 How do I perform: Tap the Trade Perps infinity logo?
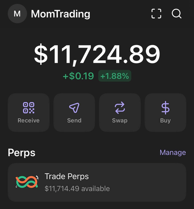pyautogui.click(x=27, y=182)
